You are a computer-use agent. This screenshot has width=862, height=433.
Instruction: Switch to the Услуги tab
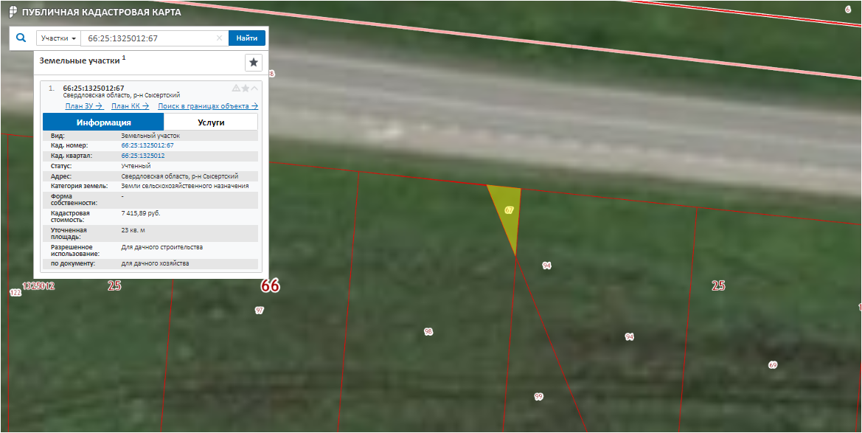211,122
